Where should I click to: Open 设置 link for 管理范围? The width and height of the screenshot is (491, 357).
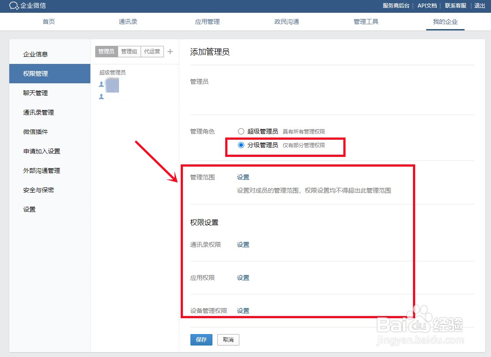tap(243, 177)
